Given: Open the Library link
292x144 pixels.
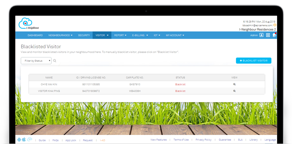Looking at the screenshot, I should point(253,140).
